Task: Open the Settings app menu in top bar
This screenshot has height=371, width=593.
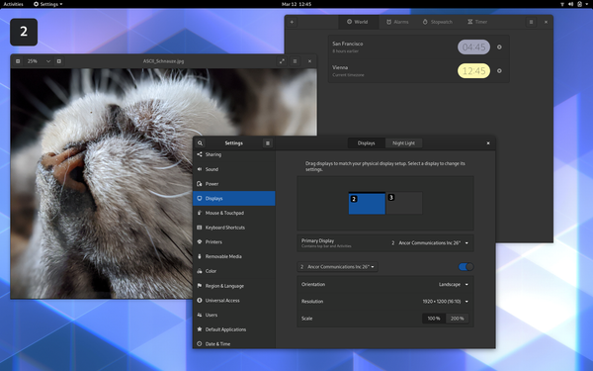Action: coord(48,4)
